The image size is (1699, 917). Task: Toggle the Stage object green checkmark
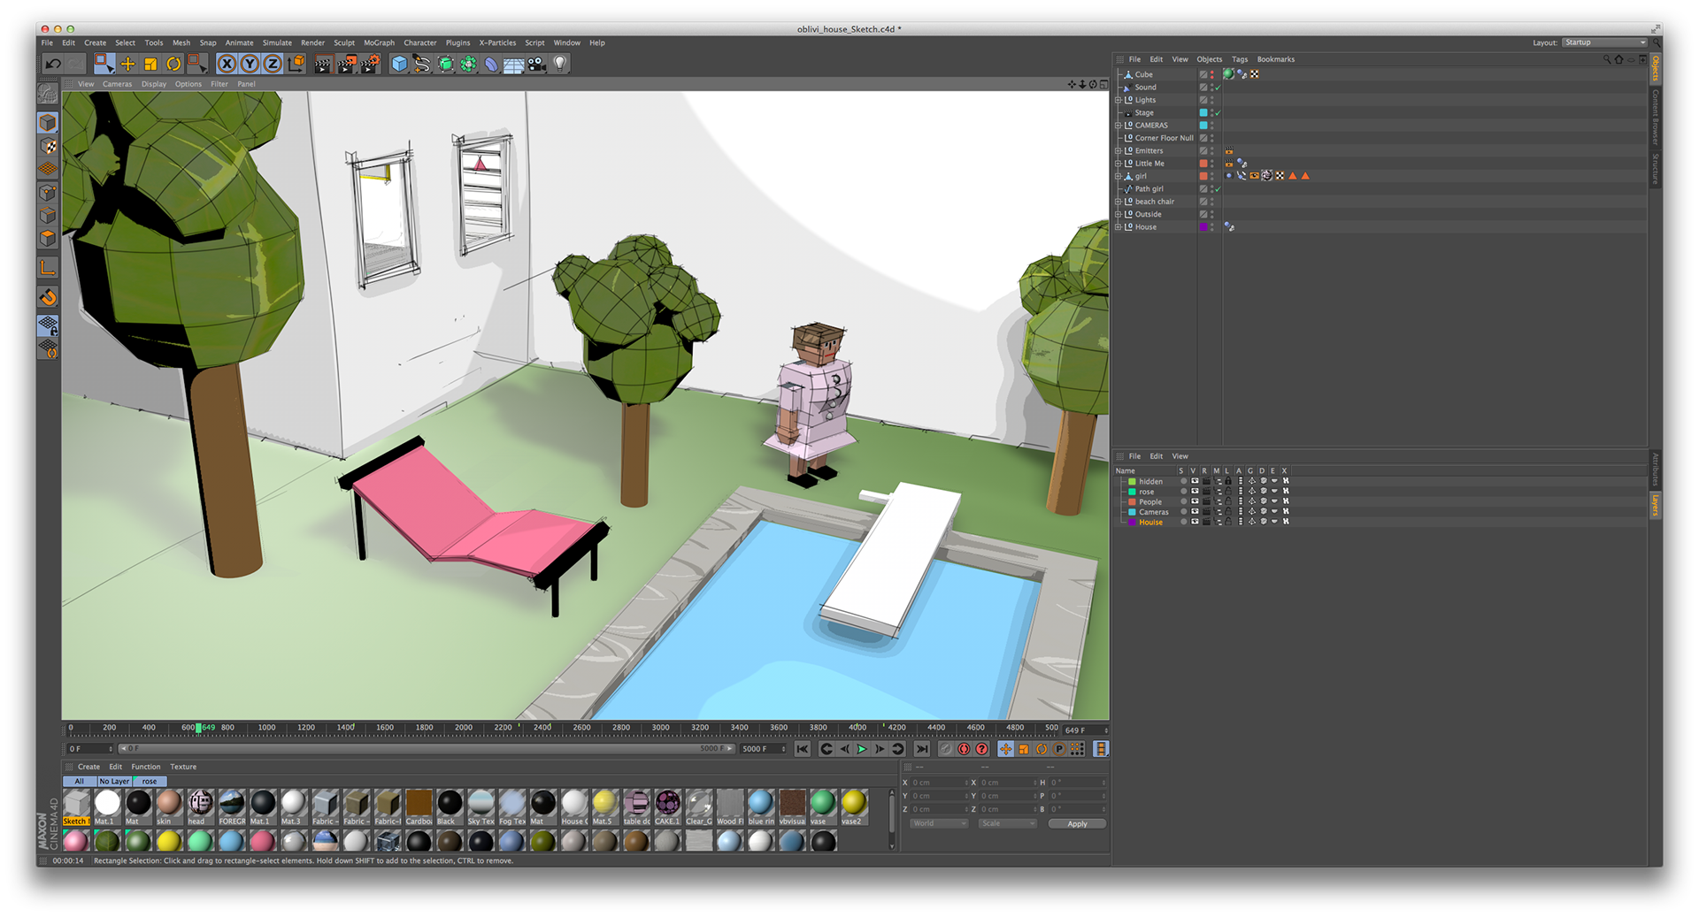tap(1219, 113)
